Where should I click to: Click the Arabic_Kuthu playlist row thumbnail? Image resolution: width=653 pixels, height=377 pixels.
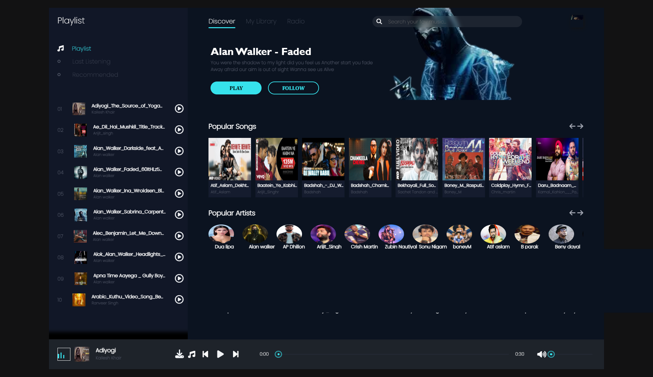(79, 300)
